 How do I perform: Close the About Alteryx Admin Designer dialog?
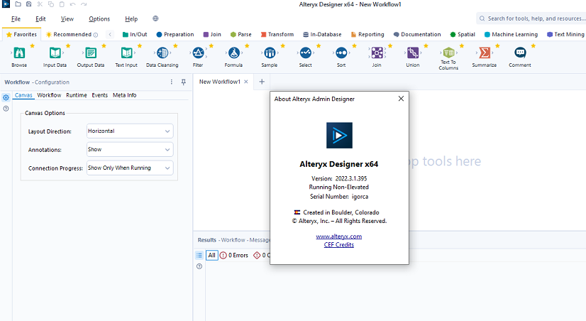[x=401, y=99]
